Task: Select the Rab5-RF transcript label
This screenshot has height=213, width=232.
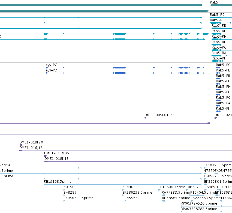Action: [x=219, y=31]
